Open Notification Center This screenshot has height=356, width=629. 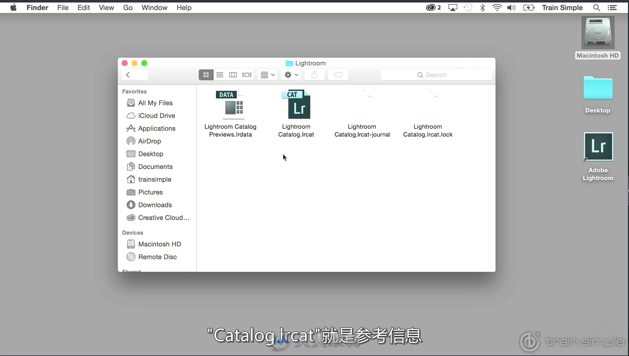pos(612,7)
